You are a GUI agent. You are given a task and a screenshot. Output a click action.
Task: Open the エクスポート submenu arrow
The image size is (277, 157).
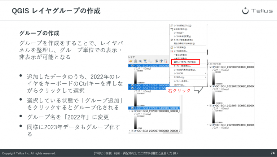pyautogui.click(x=206, y=77)
